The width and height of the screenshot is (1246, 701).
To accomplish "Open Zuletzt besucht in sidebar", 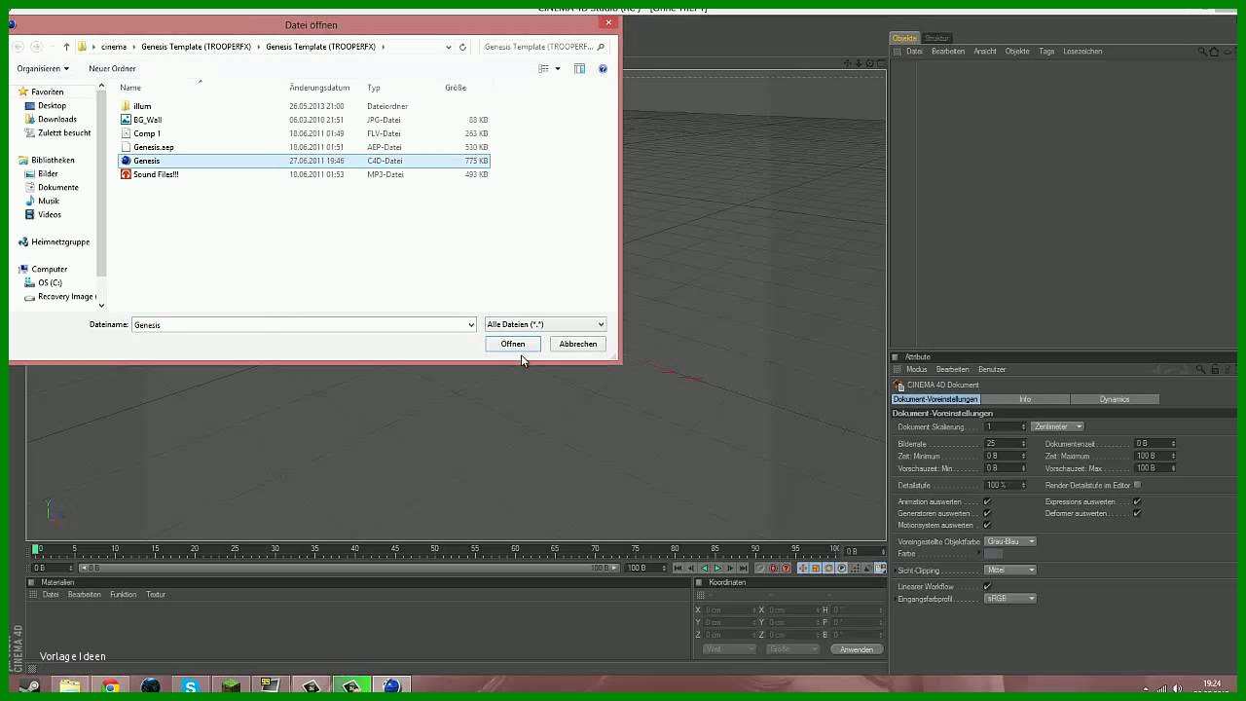I will [63, 132].
